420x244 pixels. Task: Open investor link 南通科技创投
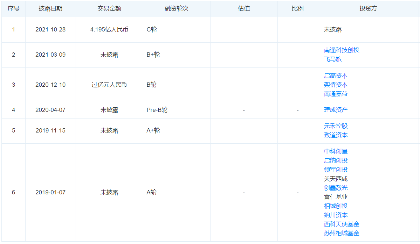click(x=342, y=50)
